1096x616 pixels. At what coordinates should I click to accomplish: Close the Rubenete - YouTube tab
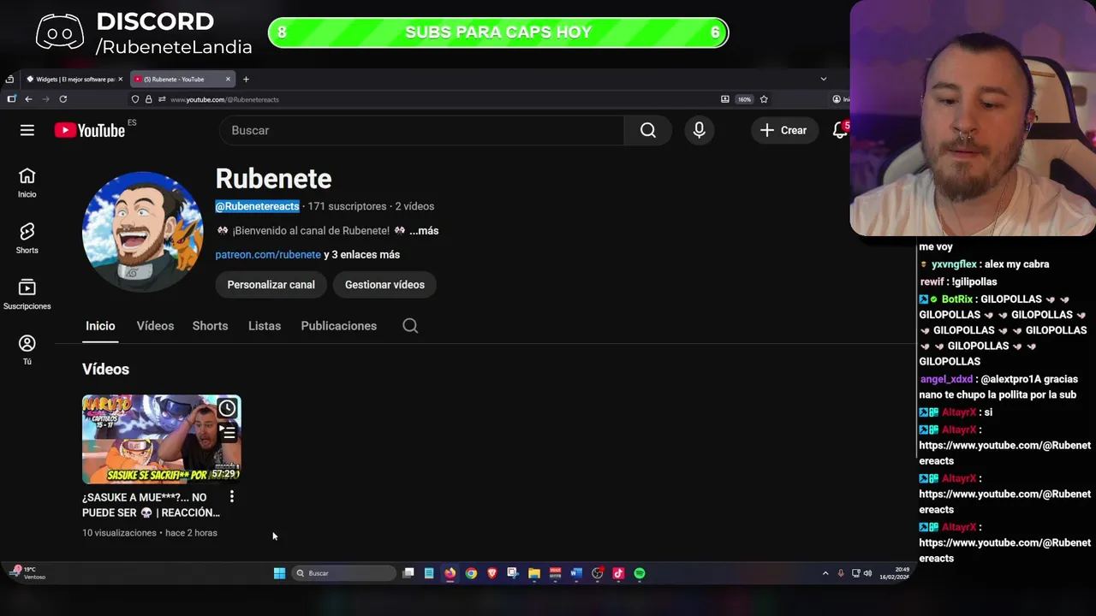click(x=228, y=80)
